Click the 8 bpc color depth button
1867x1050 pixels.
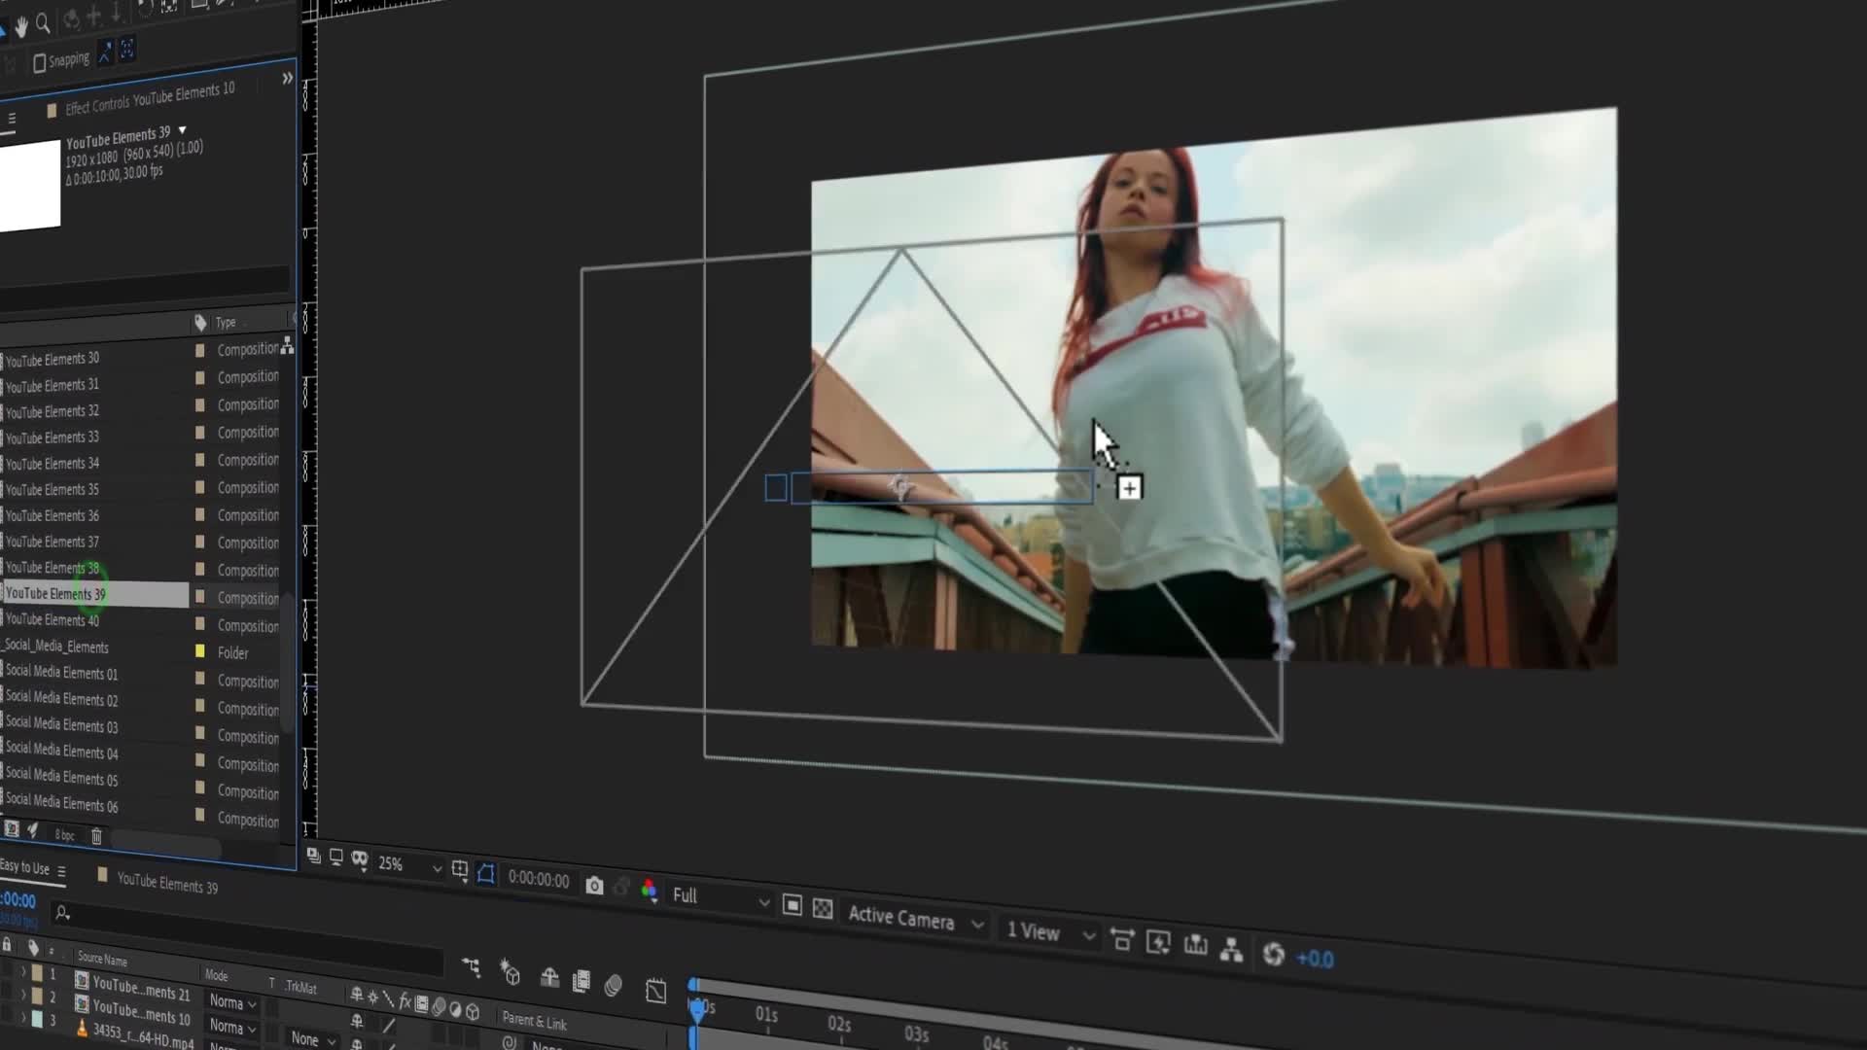click(x=64, y=835)
